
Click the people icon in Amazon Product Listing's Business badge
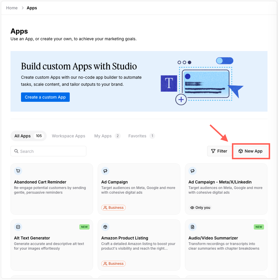[x=105, y=264]
